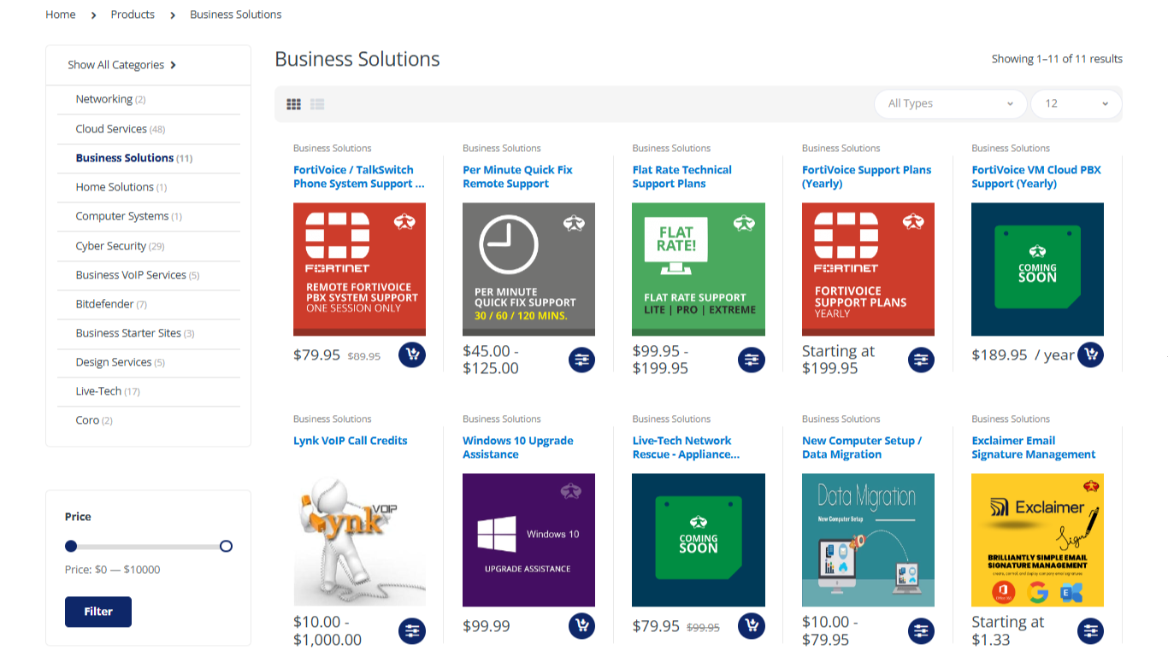Image resolution: width=1168 pixels, height=656 pixels.
Task: Open Exclaimer Email Signature Management title link
Action: coord(1034,448)
